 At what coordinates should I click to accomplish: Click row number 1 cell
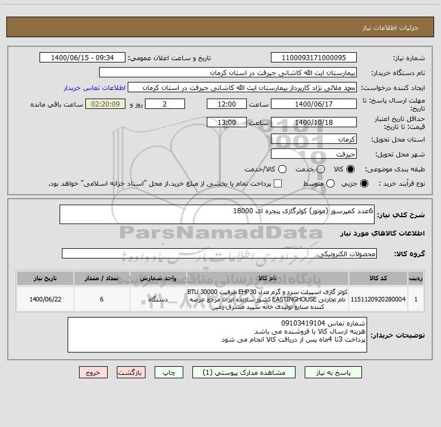(416, 299)
